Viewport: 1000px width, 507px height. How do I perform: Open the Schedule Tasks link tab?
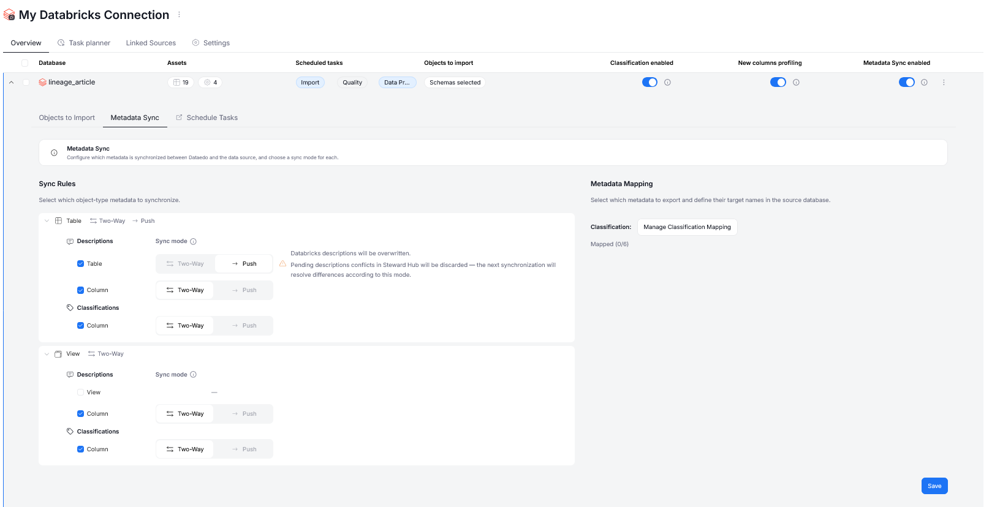tap(206, 118)
